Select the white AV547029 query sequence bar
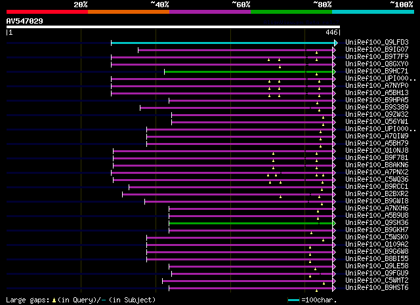 [173, 27]
